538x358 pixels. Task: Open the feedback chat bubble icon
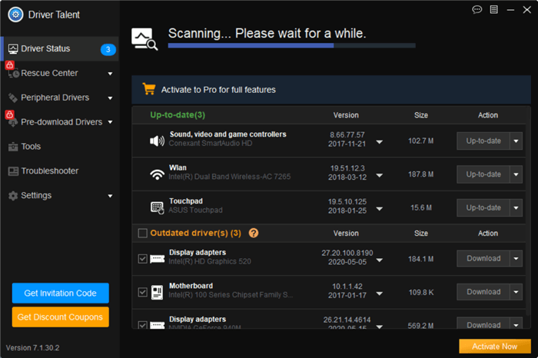coord(477,9)
